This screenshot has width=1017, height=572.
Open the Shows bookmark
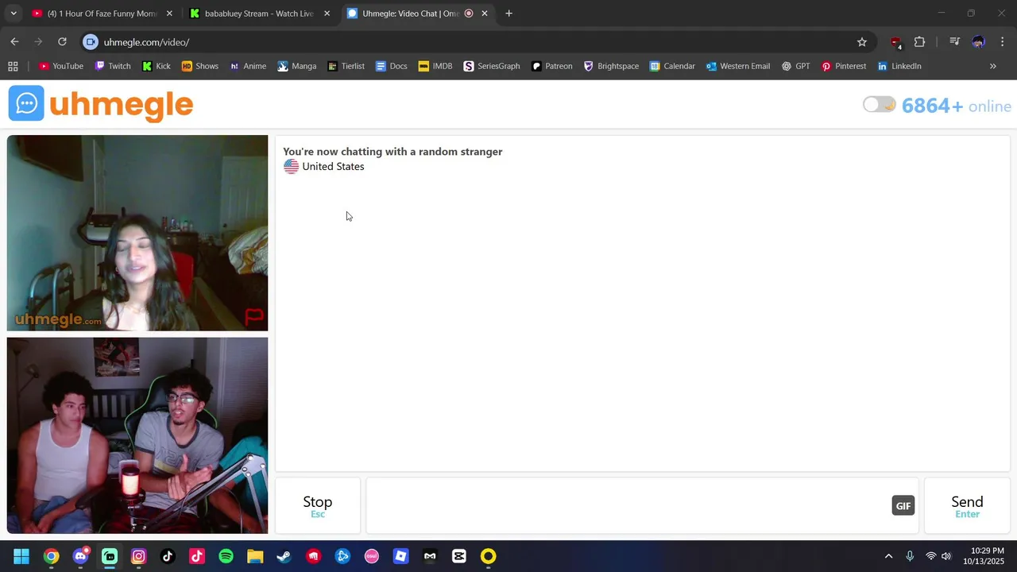200,66
